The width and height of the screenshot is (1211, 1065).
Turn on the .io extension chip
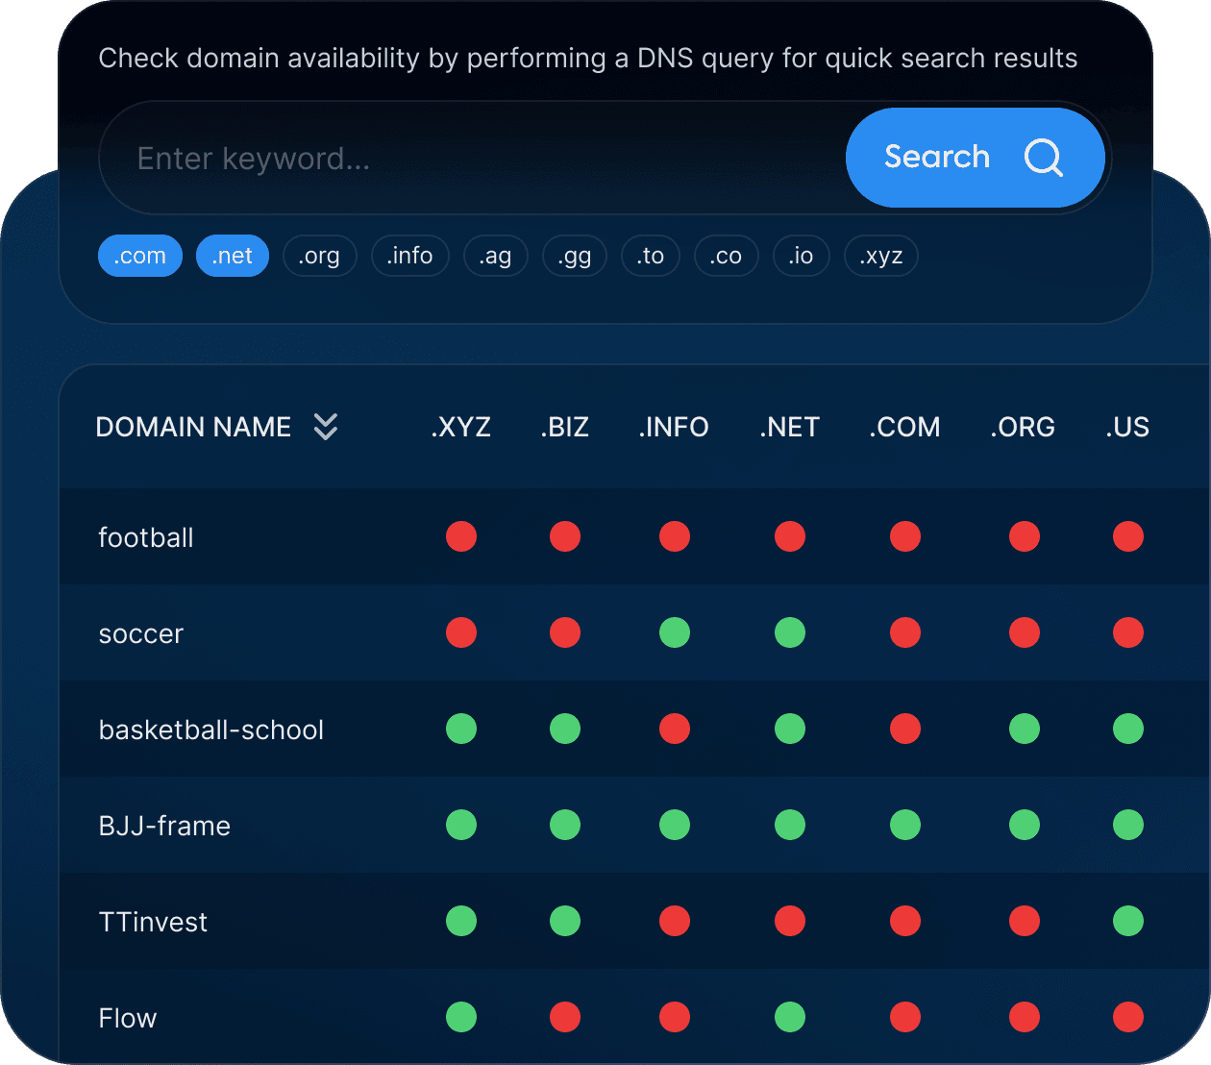pyautogui.click(x=802, y=256)
